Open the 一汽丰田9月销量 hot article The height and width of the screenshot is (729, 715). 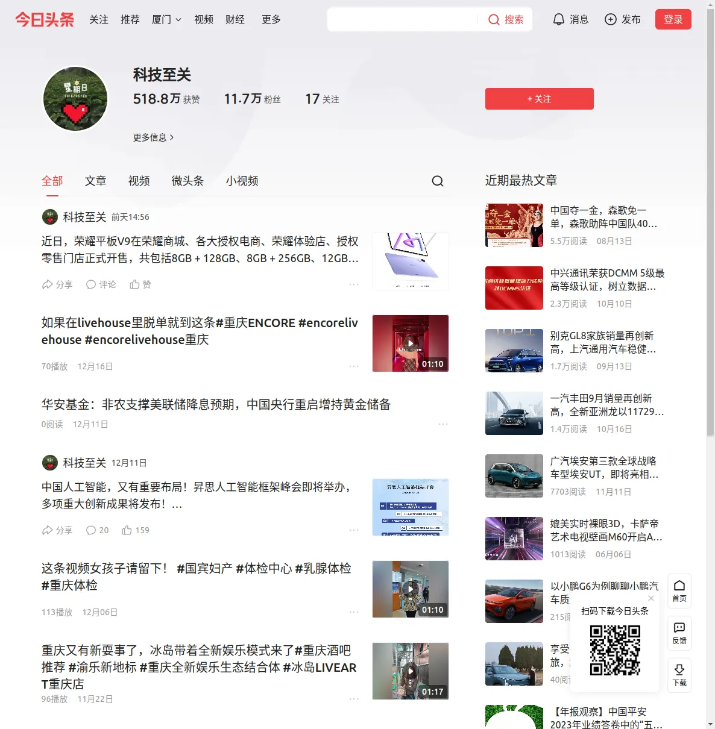(607, 405)
